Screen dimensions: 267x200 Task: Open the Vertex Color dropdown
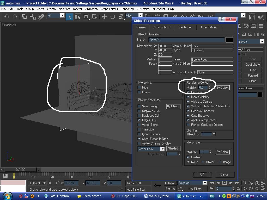(162, 149)
